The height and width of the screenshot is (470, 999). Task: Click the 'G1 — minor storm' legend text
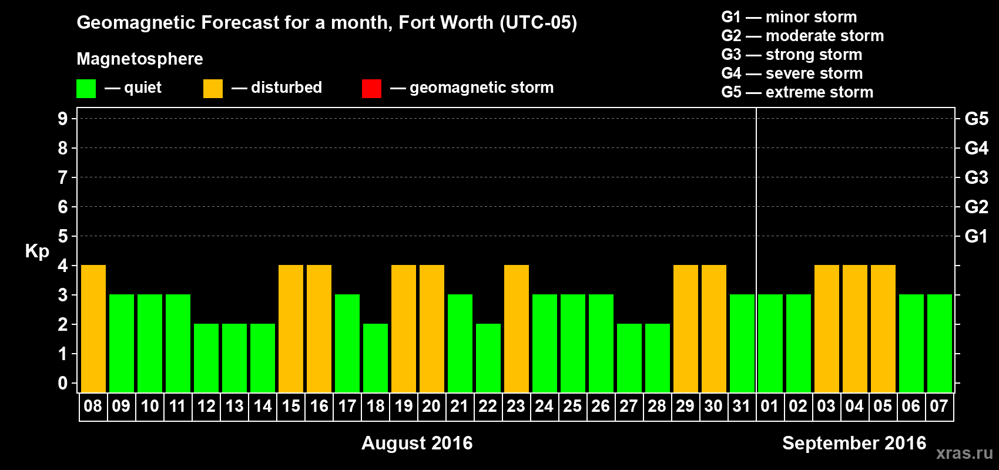[789, 17]
